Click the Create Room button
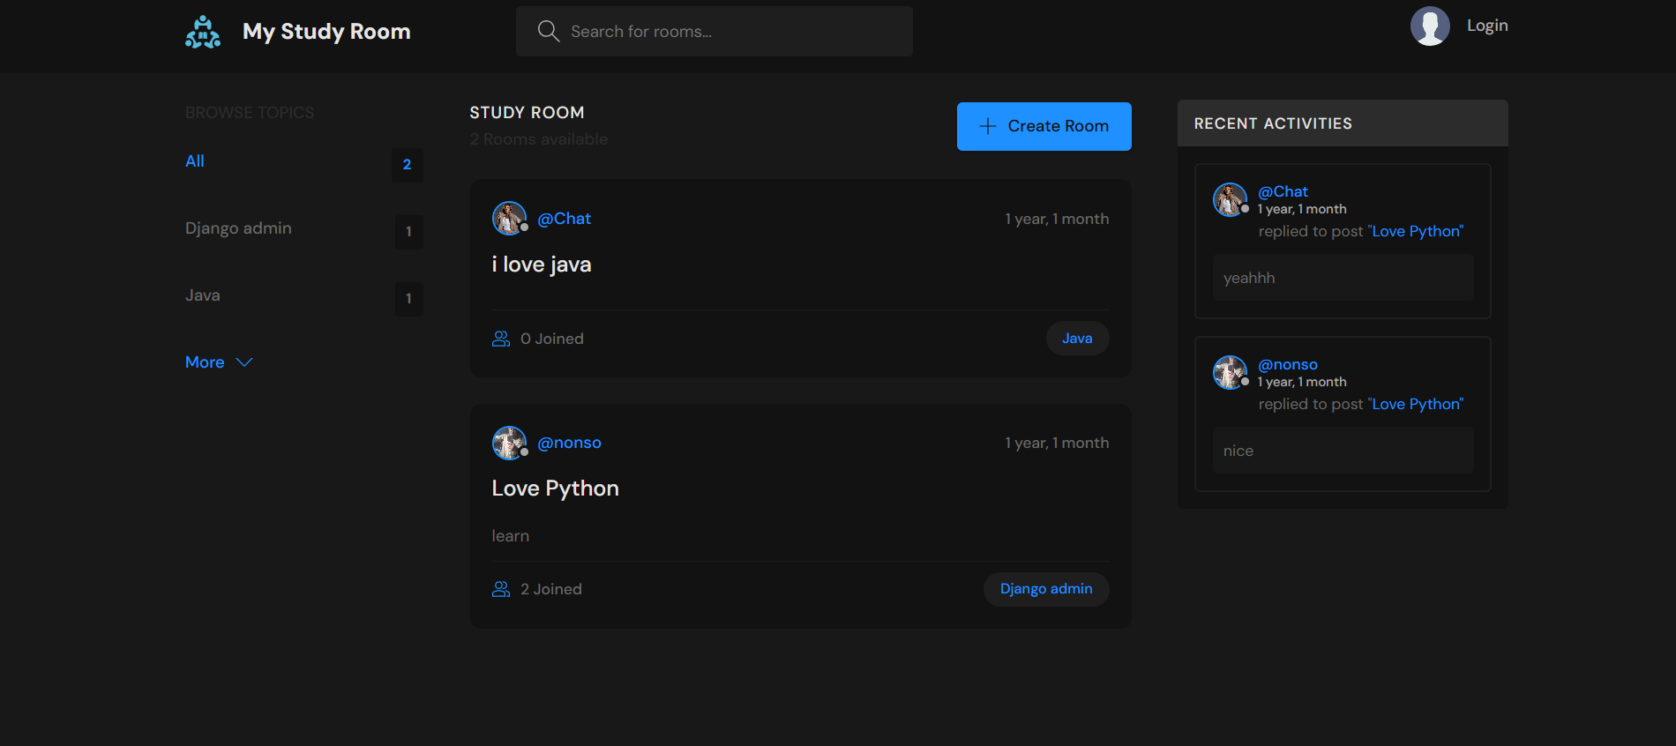1676x746 pixels. coord(1044,126)
